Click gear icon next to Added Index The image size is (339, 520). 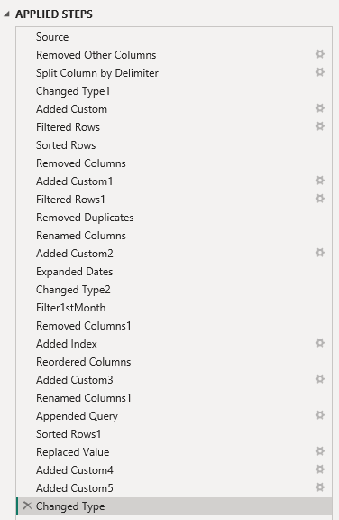[x=320, y=343]
